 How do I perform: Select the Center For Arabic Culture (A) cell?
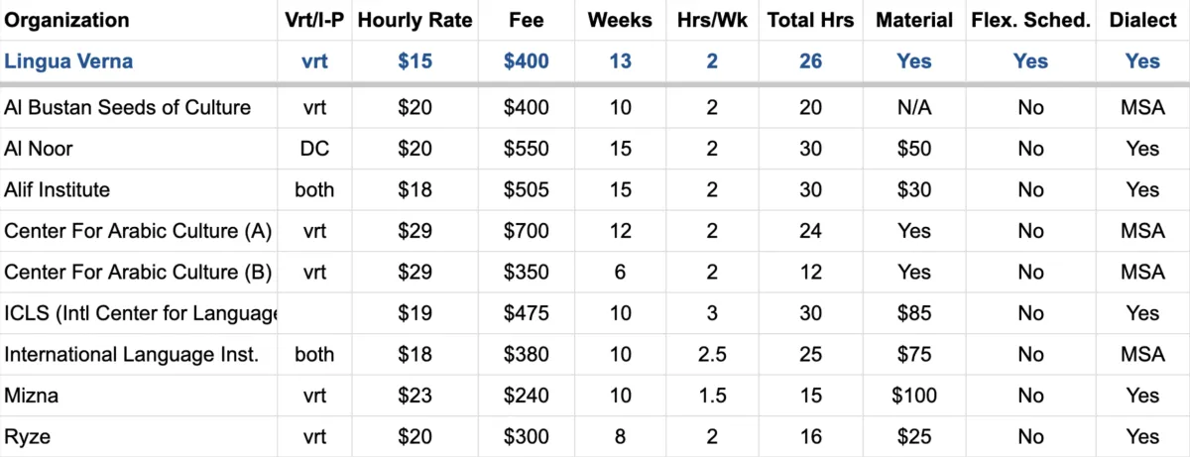click(x=139, y=231)
